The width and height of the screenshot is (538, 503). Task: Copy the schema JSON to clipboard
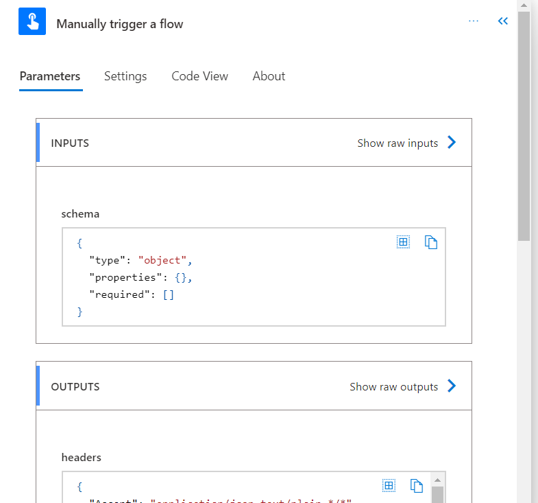point(431,242)
